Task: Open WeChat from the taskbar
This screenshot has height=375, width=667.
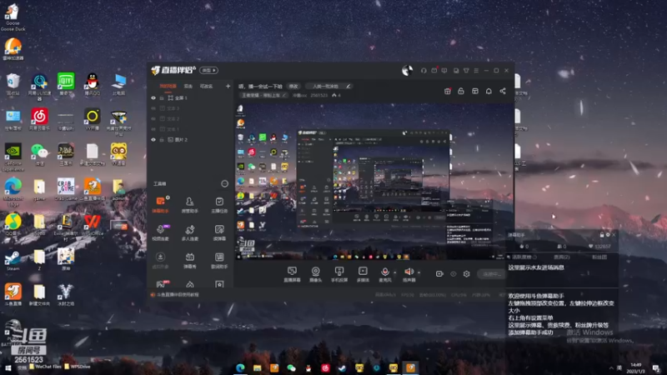Action: pos(291,367)
